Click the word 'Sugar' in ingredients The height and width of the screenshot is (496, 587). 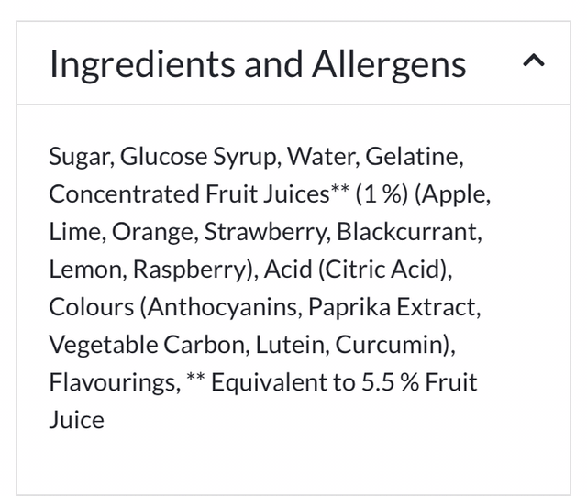(80, 157)
